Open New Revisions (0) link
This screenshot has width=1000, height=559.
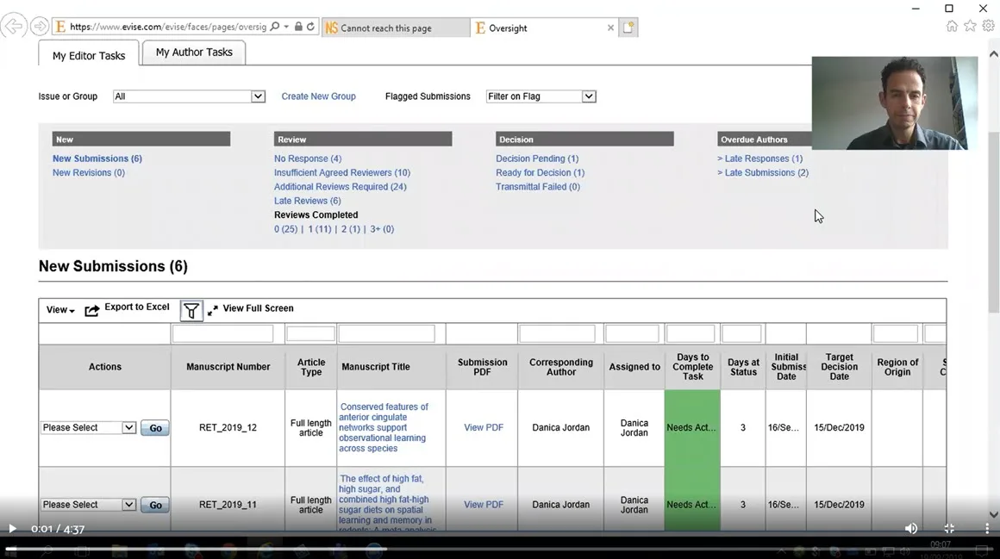(89, 172)
